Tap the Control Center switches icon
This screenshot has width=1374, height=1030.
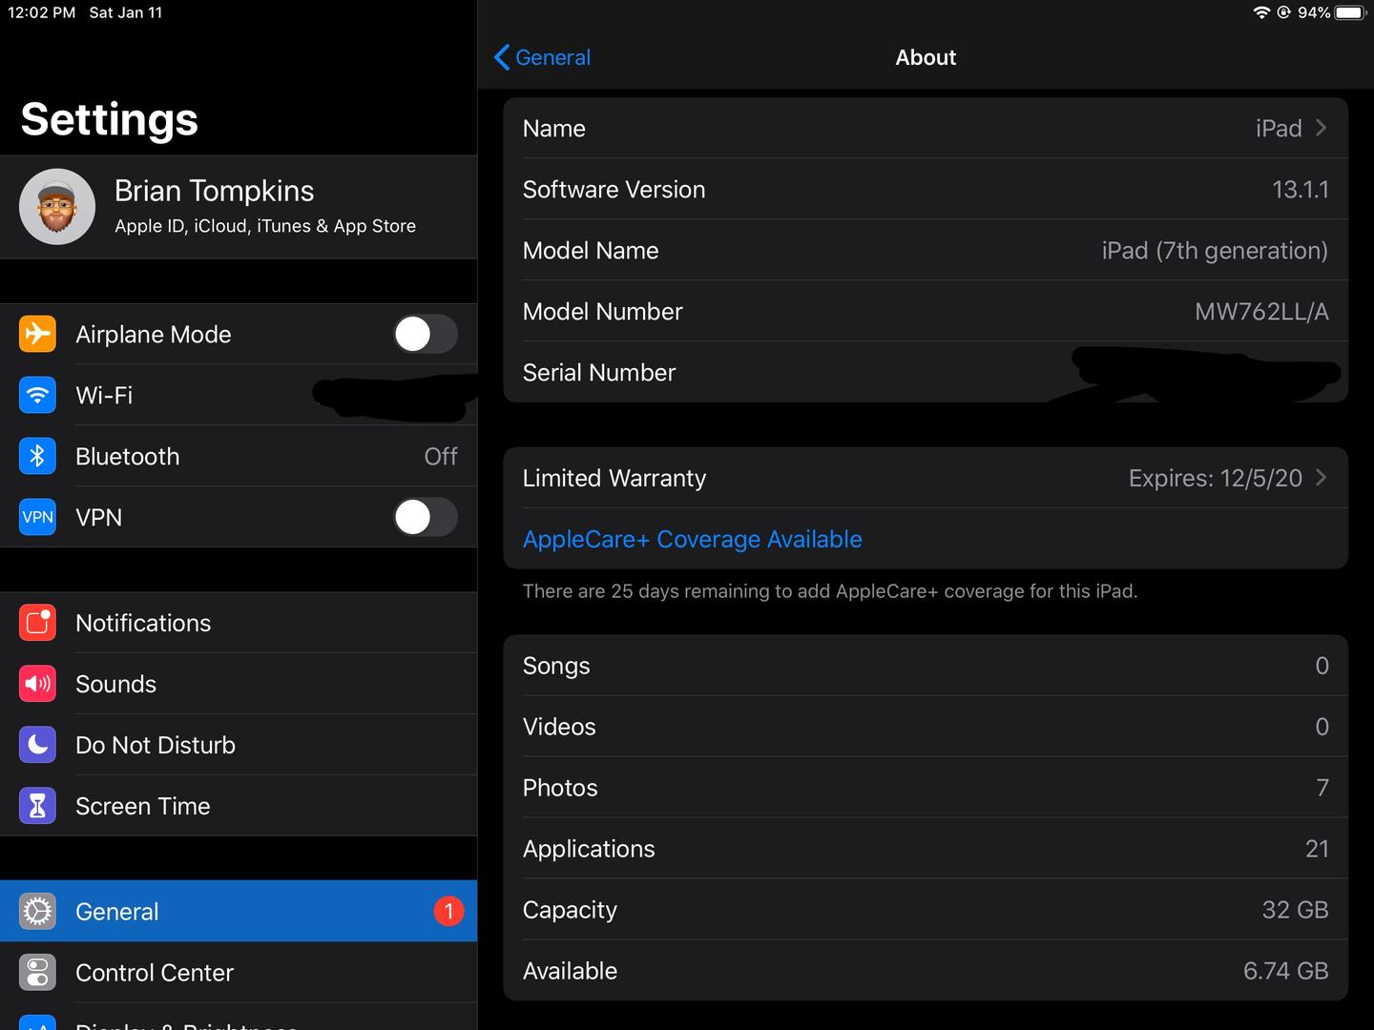click(x=37, y=973)
